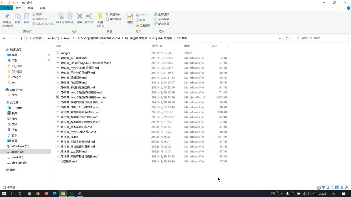
Task: Click the Help question mark icon
Action: (x=349, y=8)
